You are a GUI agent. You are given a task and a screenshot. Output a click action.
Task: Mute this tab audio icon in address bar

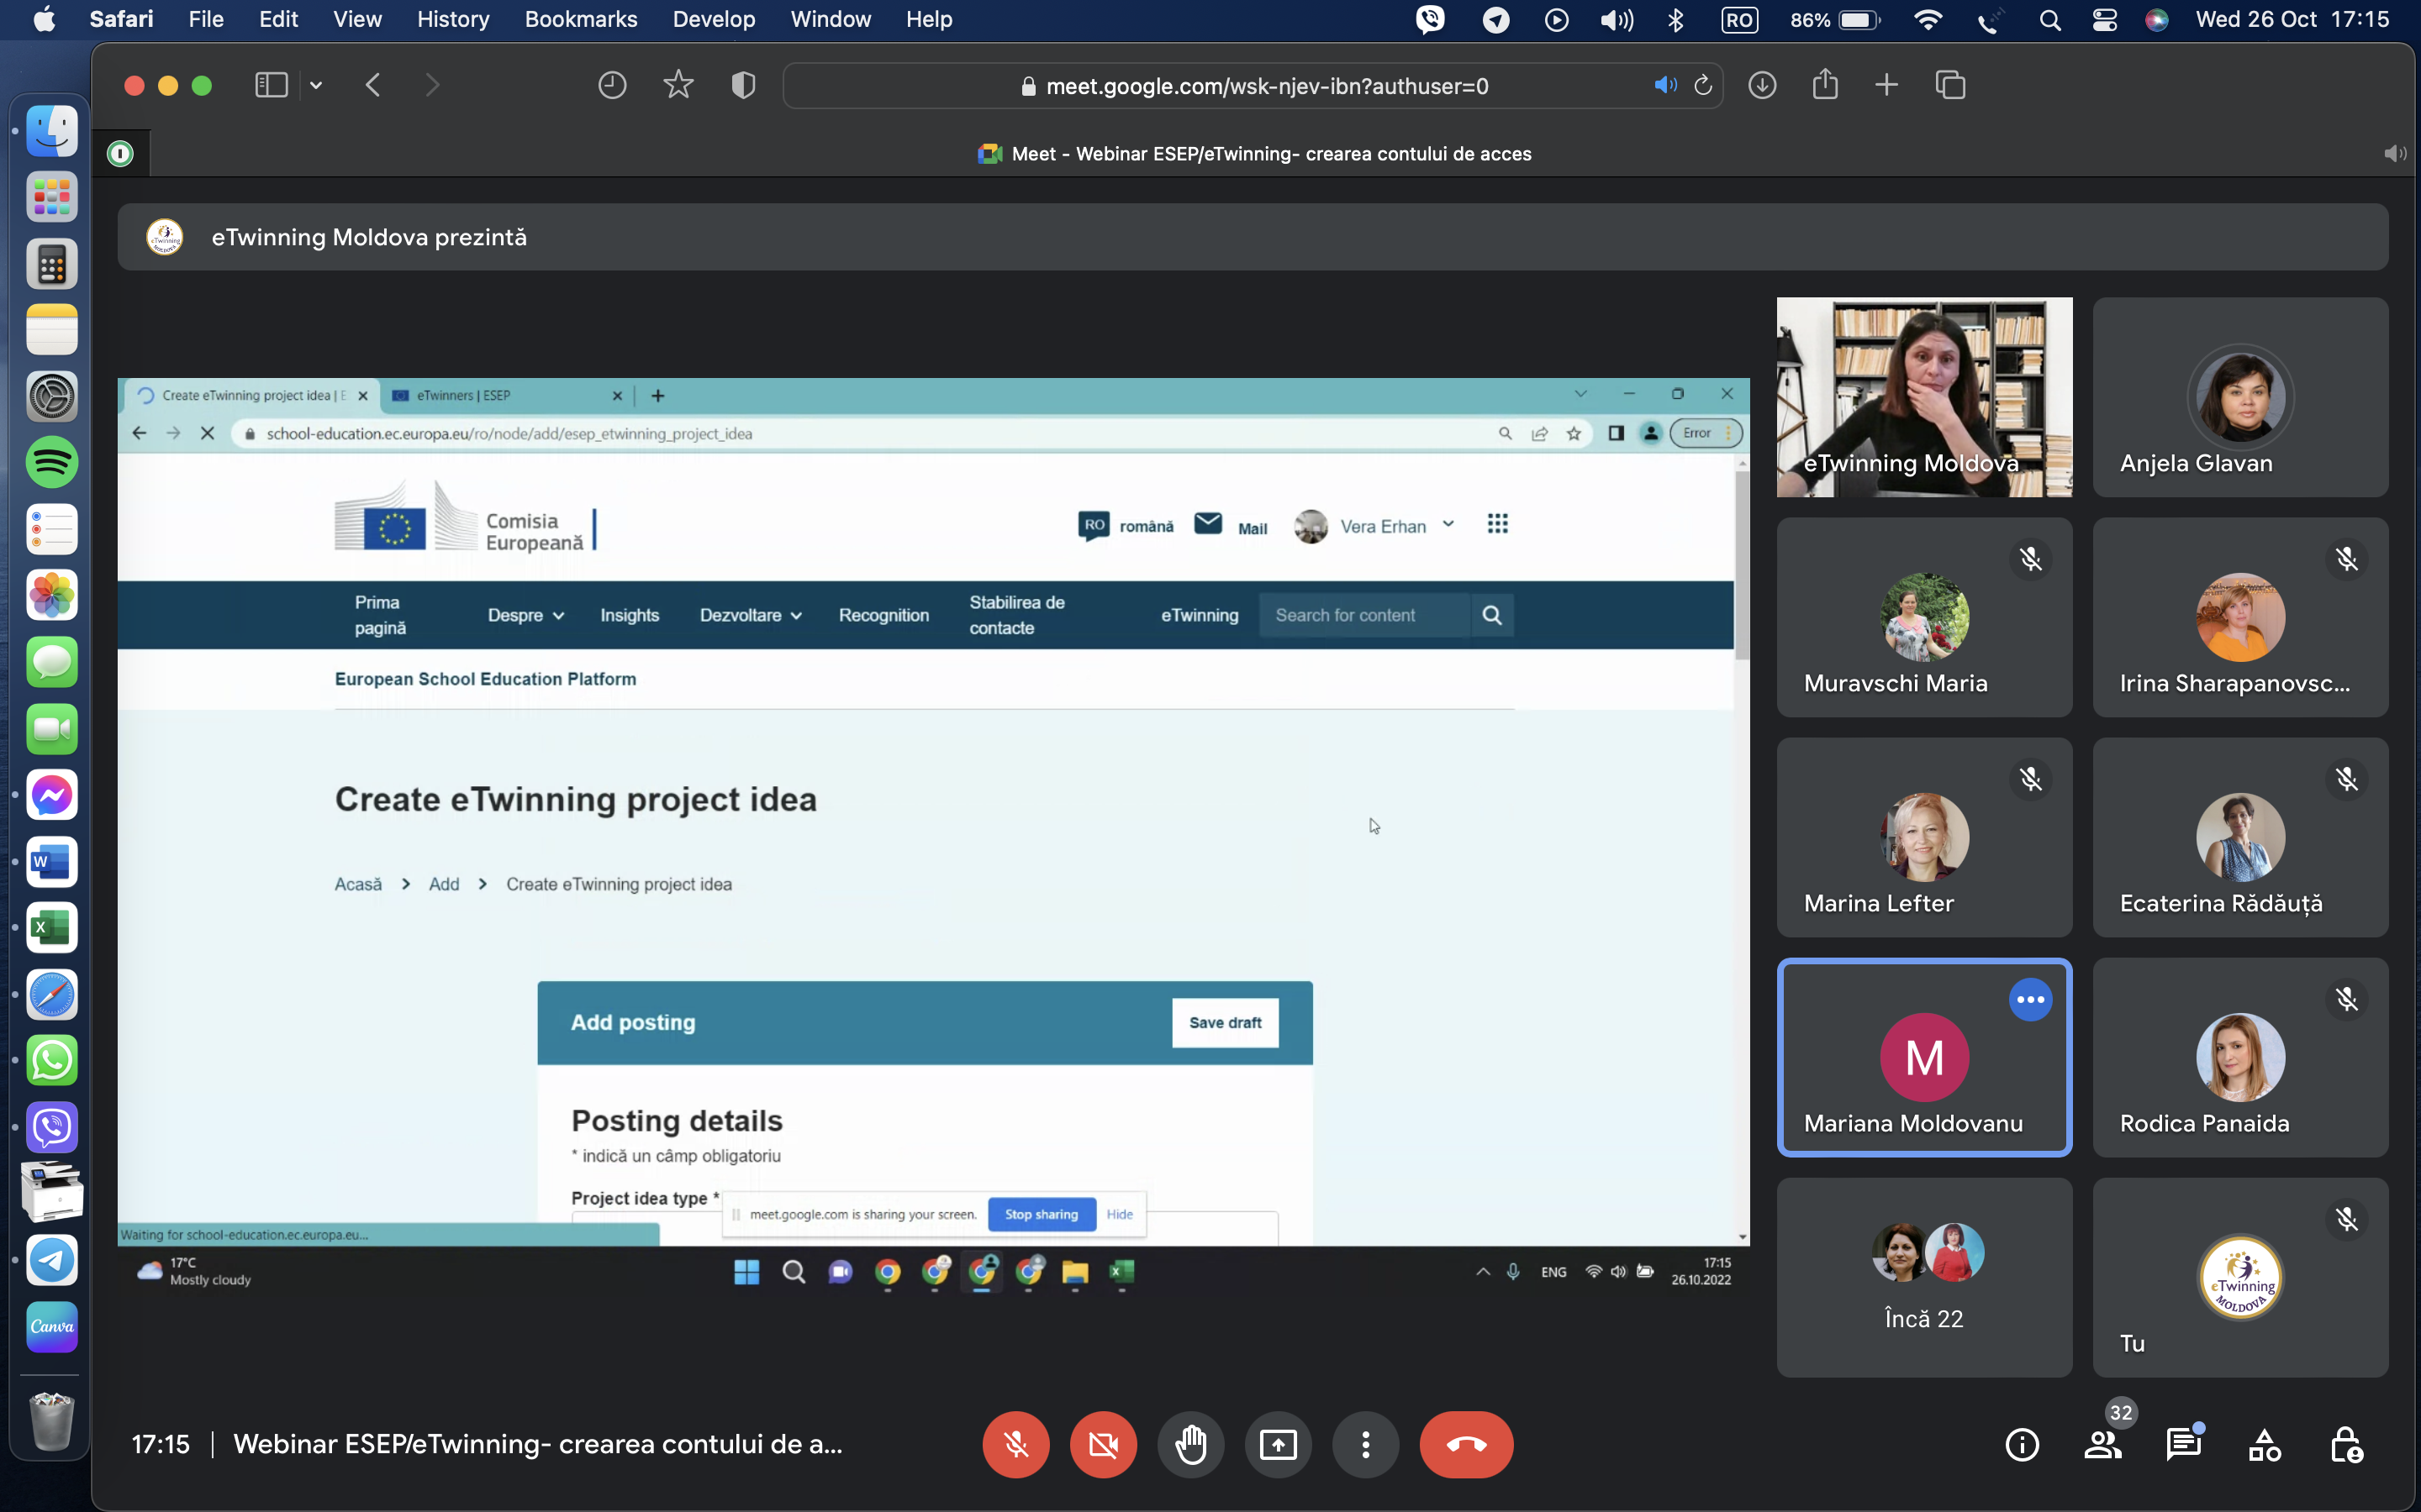[x=1664, y=86]
